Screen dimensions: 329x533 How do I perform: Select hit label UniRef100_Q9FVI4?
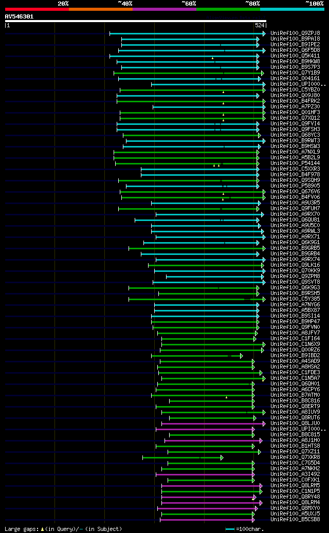[x=295, y=124]
